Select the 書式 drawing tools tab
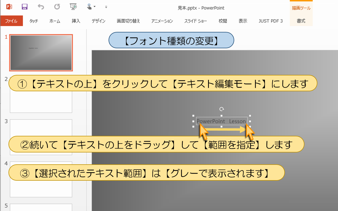Image resolution: width=338 pixels, height=211 pixels. (301, 21)
